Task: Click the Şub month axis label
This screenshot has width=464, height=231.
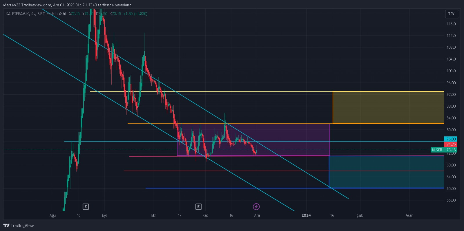Action: point(360,215)
